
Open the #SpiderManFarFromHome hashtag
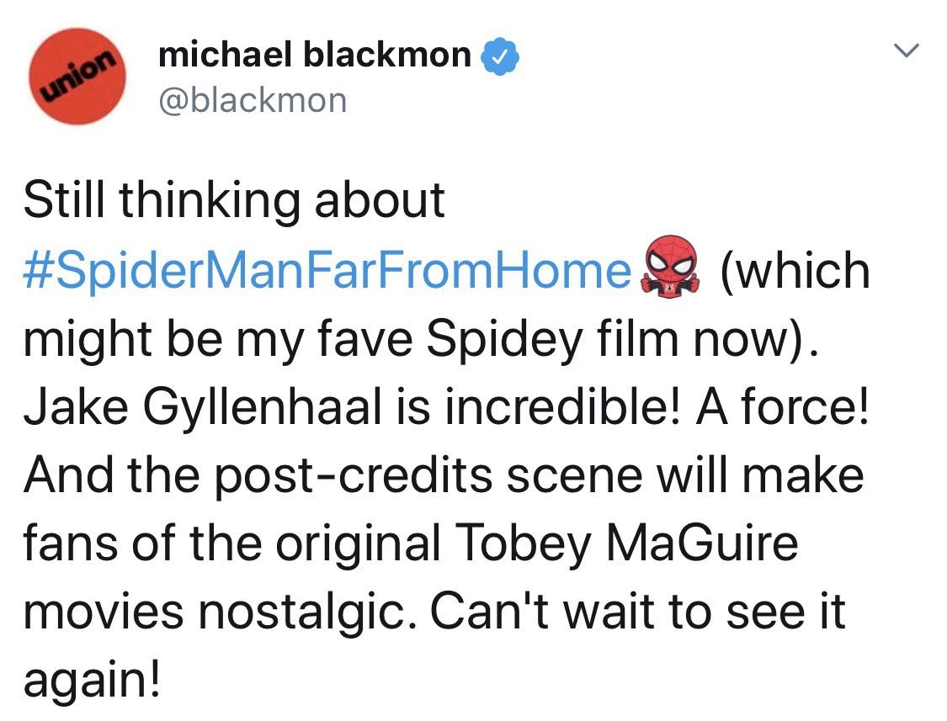coord(327,271)
